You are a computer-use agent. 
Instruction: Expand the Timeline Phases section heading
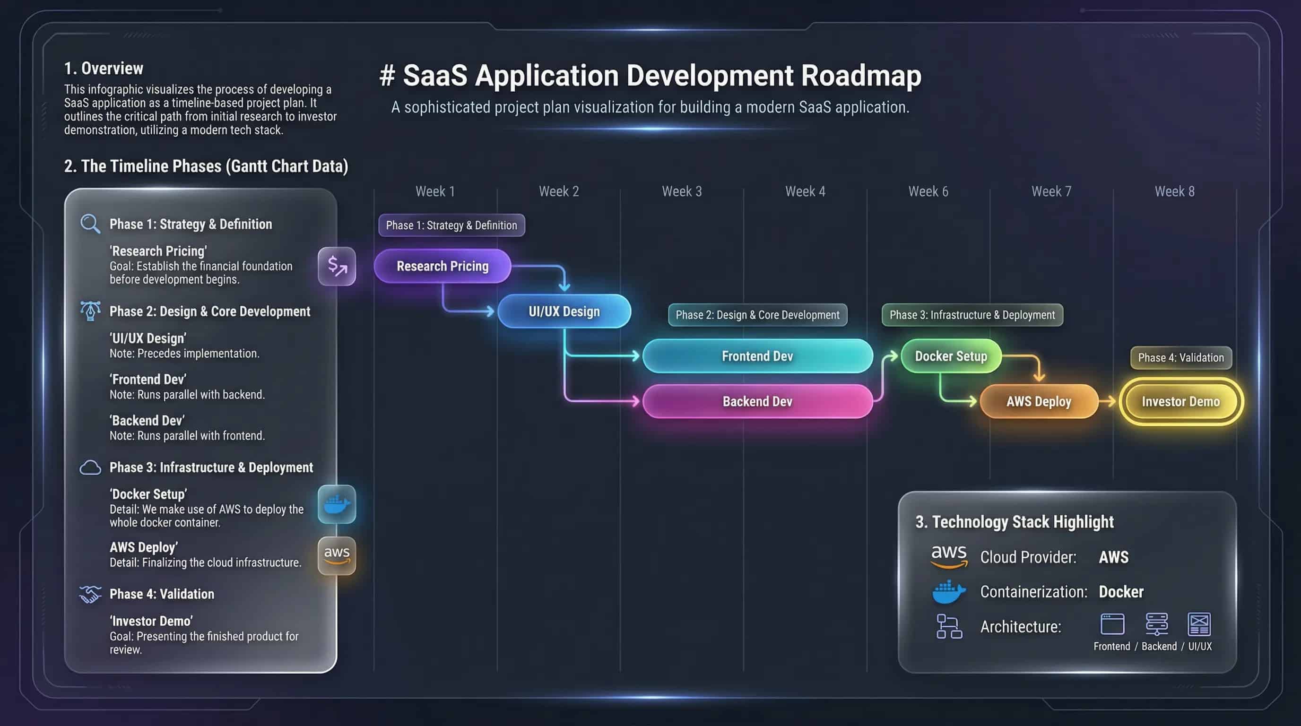coord(207,165)
